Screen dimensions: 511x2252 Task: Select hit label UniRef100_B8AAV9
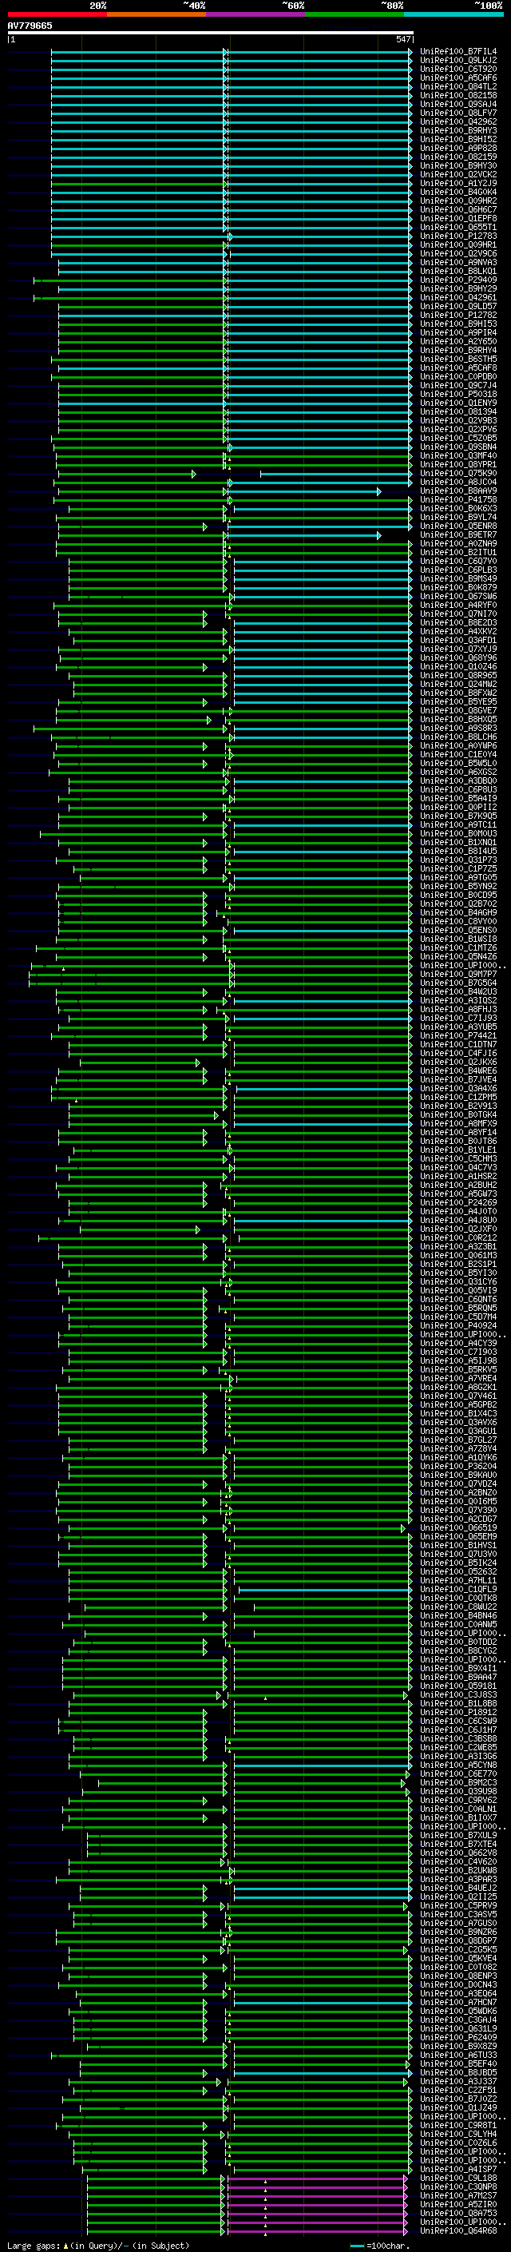(x=458, y=491)
